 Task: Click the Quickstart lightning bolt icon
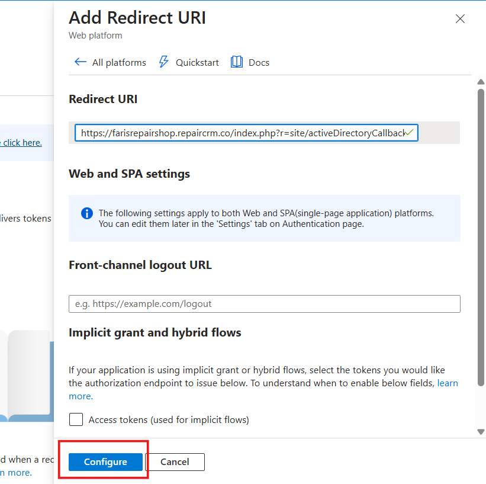(164, 62)
